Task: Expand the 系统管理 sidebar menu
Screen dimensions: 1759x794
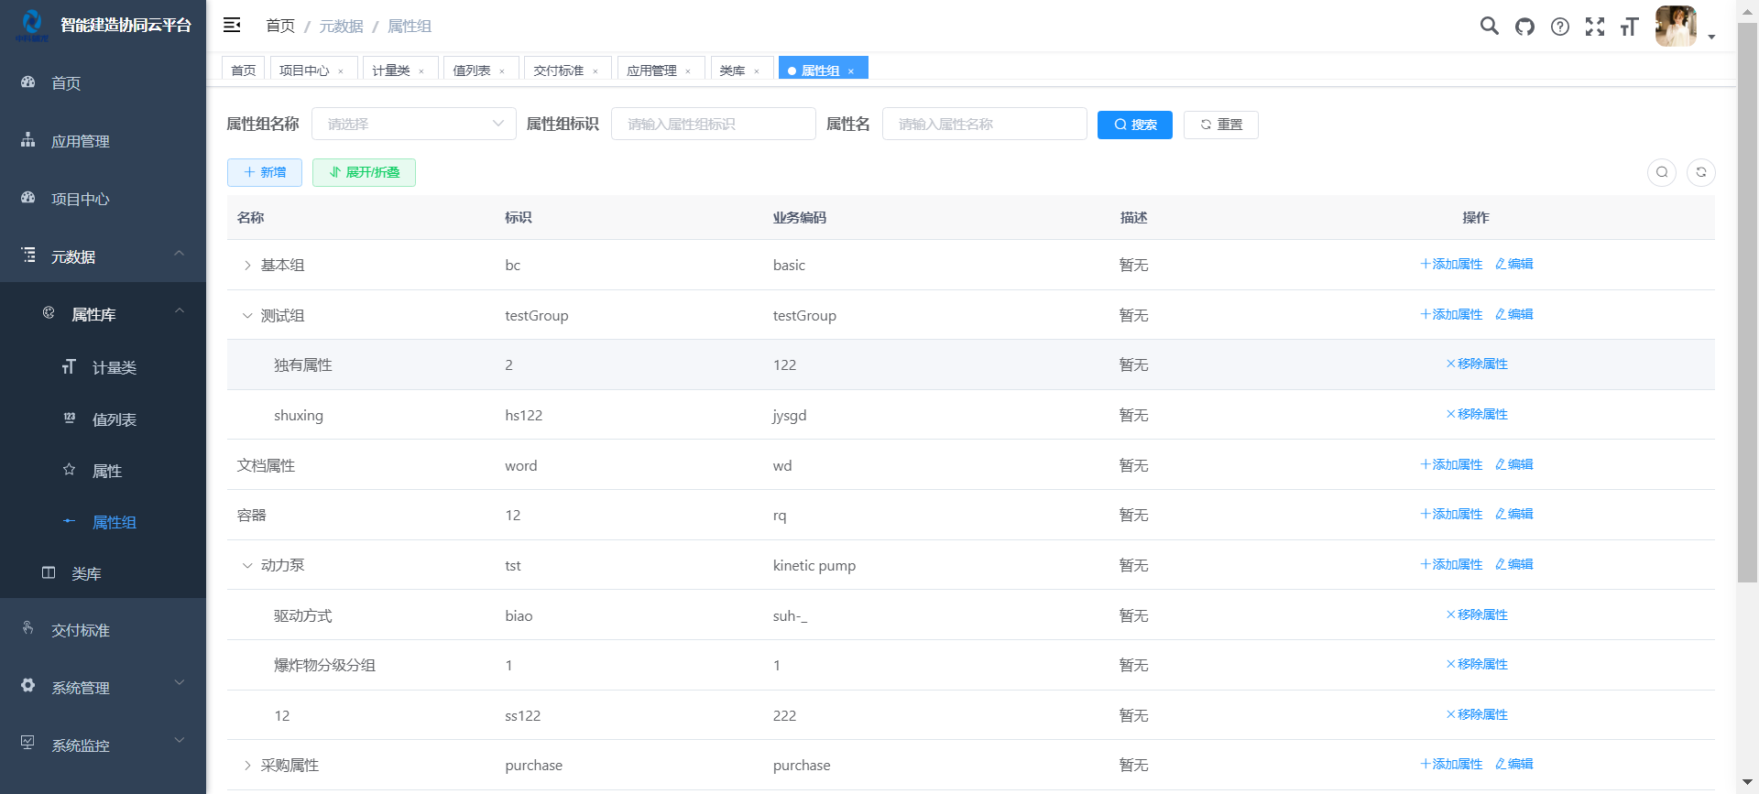Action: pyautogui.click(x=103, y=688)
